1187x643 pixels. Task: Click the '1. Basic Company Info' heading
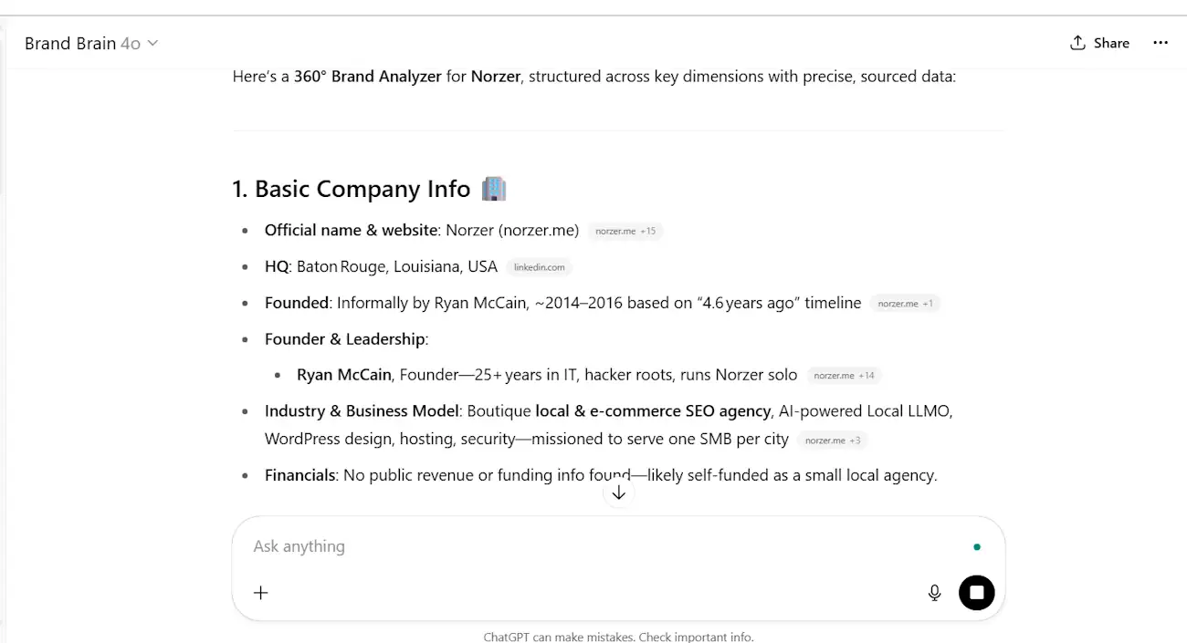(x=351, y=189)
